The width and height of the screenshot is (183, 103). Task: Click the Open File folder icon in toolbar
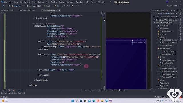point(12,6)
